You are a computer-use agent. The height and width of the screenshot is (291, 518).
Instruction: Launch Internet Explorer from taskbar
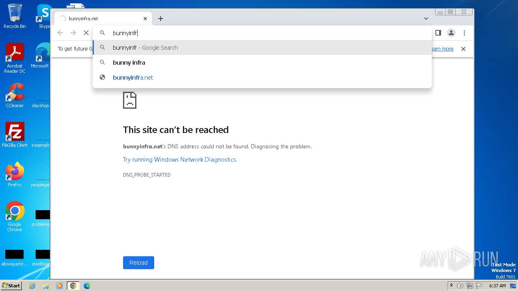pos(32,286)
